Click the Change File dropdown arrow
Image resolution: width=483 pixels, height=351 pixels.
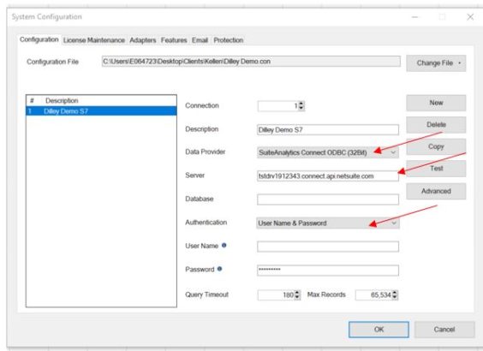[460, 63]
